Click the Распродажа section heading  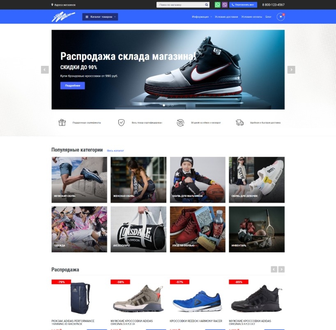coord(65,270)
